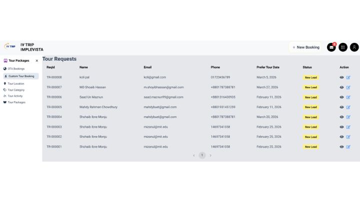Click the koli@gmail.com email cell
This screenshot has width=360, height=202.
pos(154,77)
